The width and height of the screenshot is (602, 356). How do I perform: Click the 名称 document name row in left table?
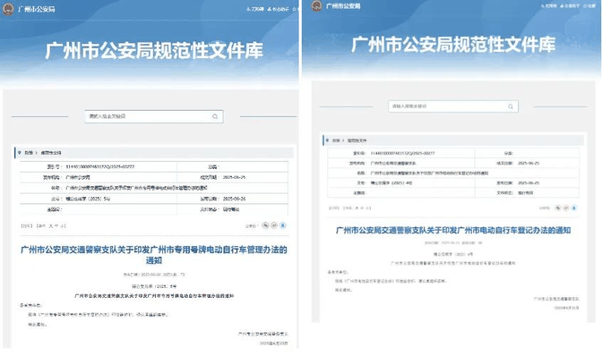154,188
